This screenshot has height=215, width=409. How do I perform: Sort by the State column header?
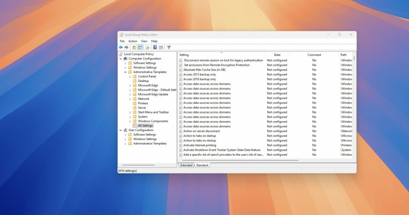[277, 55]
